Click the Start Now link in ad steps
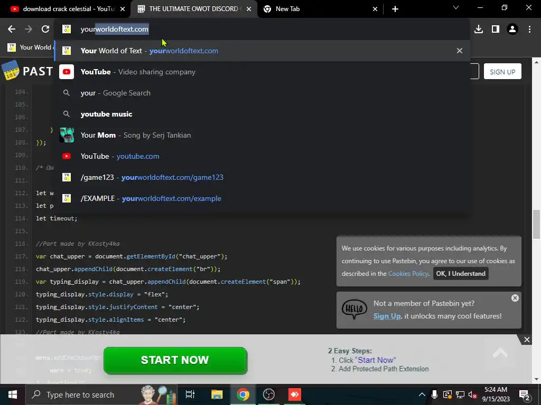Image resolution: width=541 pixels, height=405 pixels. click(x=376, y=360)
